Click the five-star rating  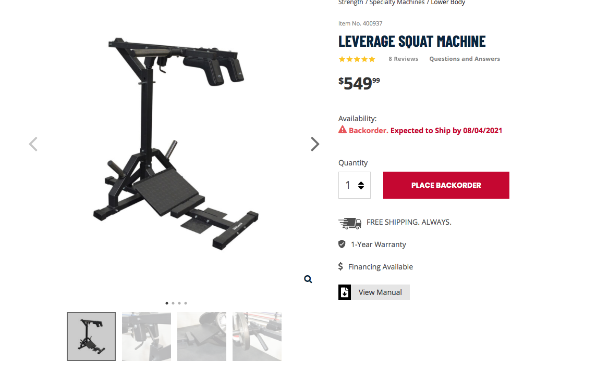[x=357, y=59]
